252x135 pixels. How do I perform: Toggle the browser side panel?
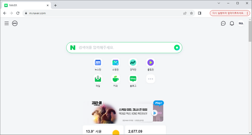tap(199, 13)
